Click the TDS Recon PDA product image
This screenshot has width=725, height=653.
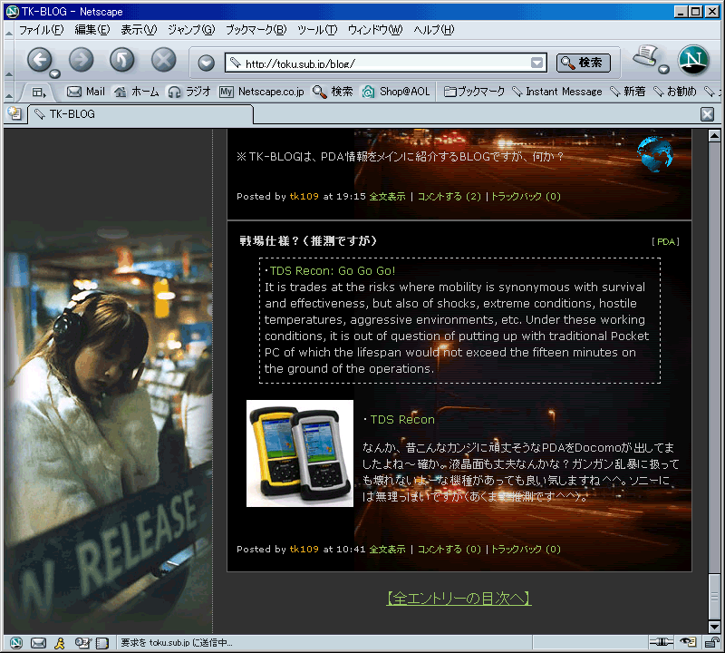[300, 453]
